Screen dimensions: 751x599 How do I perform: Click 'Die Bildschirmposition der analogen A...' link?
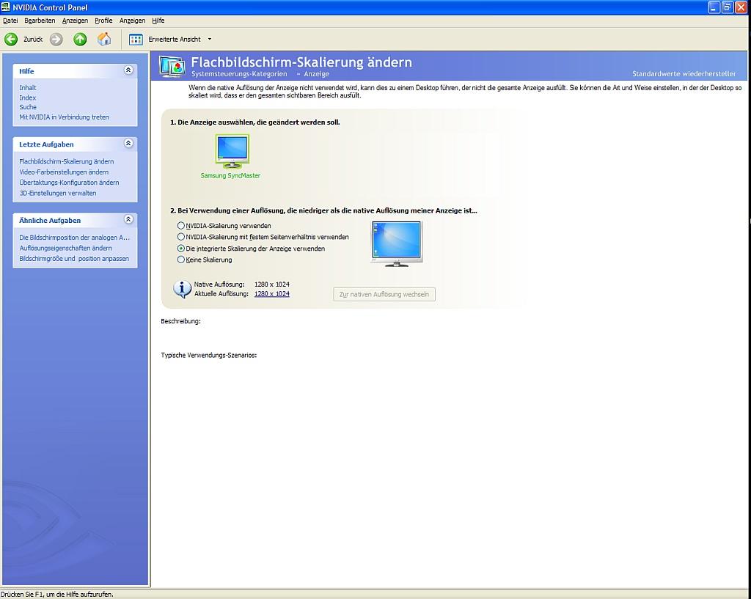coord(75,238)
